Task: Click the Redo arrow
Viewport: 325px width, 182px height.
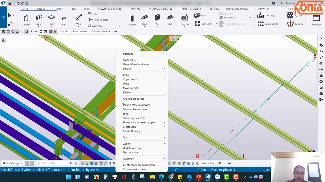Action: pos(22,3)
